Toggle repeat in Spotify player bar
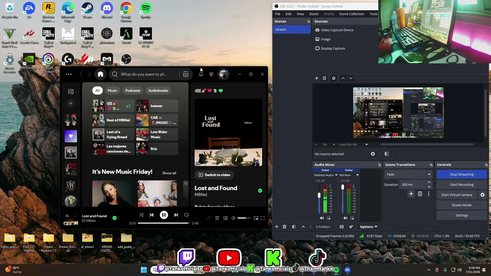Screen dimensions: 491x276 pyautogui.click(x=186, y=215)
